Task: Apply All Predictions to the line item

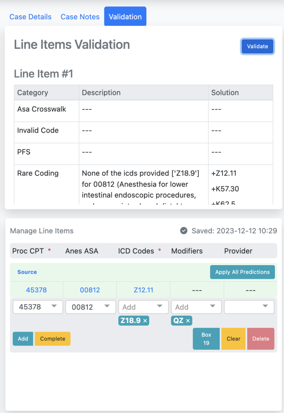Action: [242, 272]
